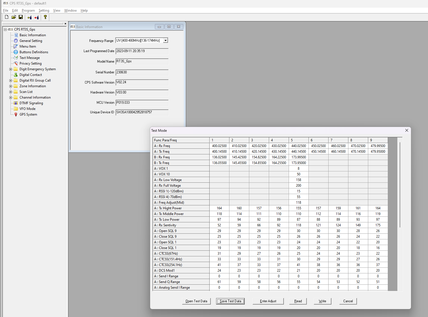Select GPS System in the tree
Image resolution: width=428 pixels, height=317 pixels.
click(28, 114)
